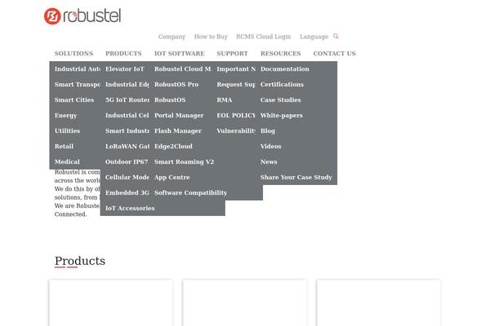Select RobustOS software entry
This screenshot has width=490, height=326.
pos(170,99)
